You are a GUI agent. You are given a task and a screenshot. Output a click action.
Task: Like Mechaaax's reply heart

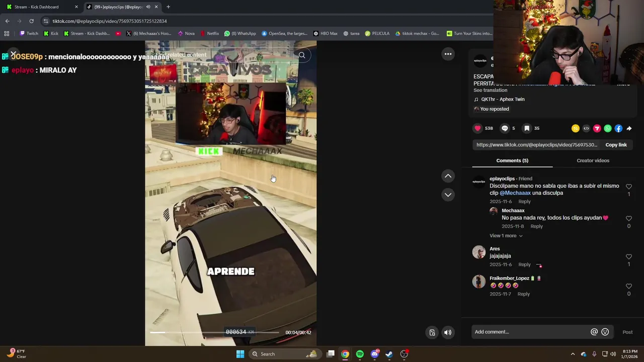click(629, 219)
